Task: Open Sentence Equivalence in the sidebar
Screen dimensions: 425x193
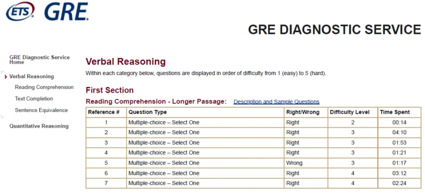Action: (41, 110)
